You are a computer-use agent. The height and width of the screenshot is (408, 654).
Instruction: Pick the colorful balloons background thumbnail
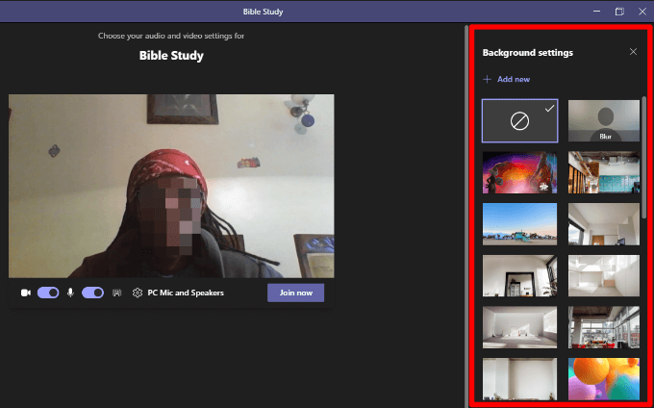click(604, 379)
